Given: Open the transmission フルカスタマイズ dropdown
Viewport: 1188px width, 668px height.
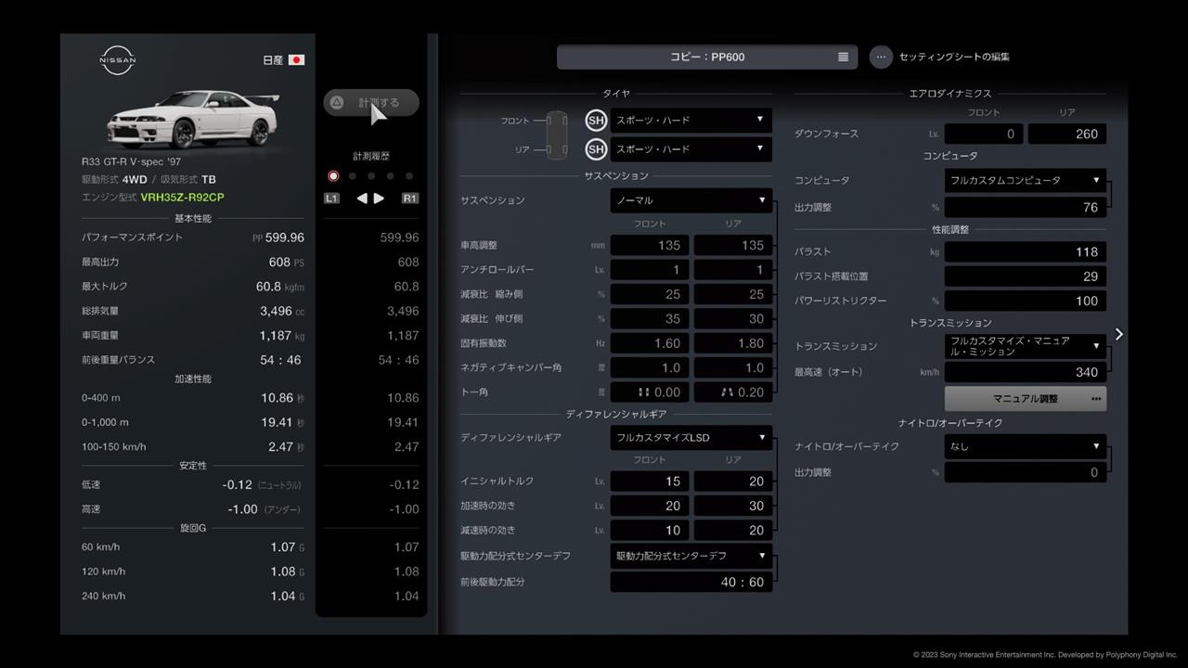Looking at the screenshot, I should point(1026,346).
